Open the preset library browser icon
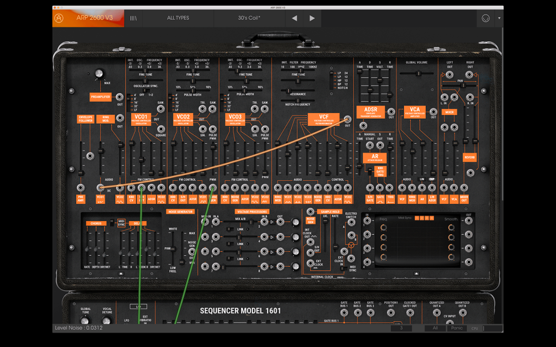This screenshot has width=556, height=347. (x=134, y=18)
